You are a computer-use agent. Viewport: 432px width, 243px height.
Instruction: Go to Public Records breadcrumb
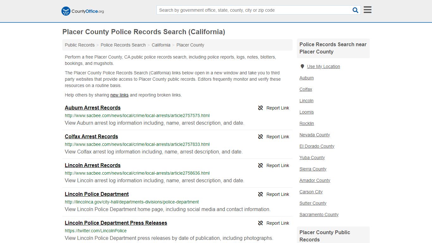coord(80,45)
